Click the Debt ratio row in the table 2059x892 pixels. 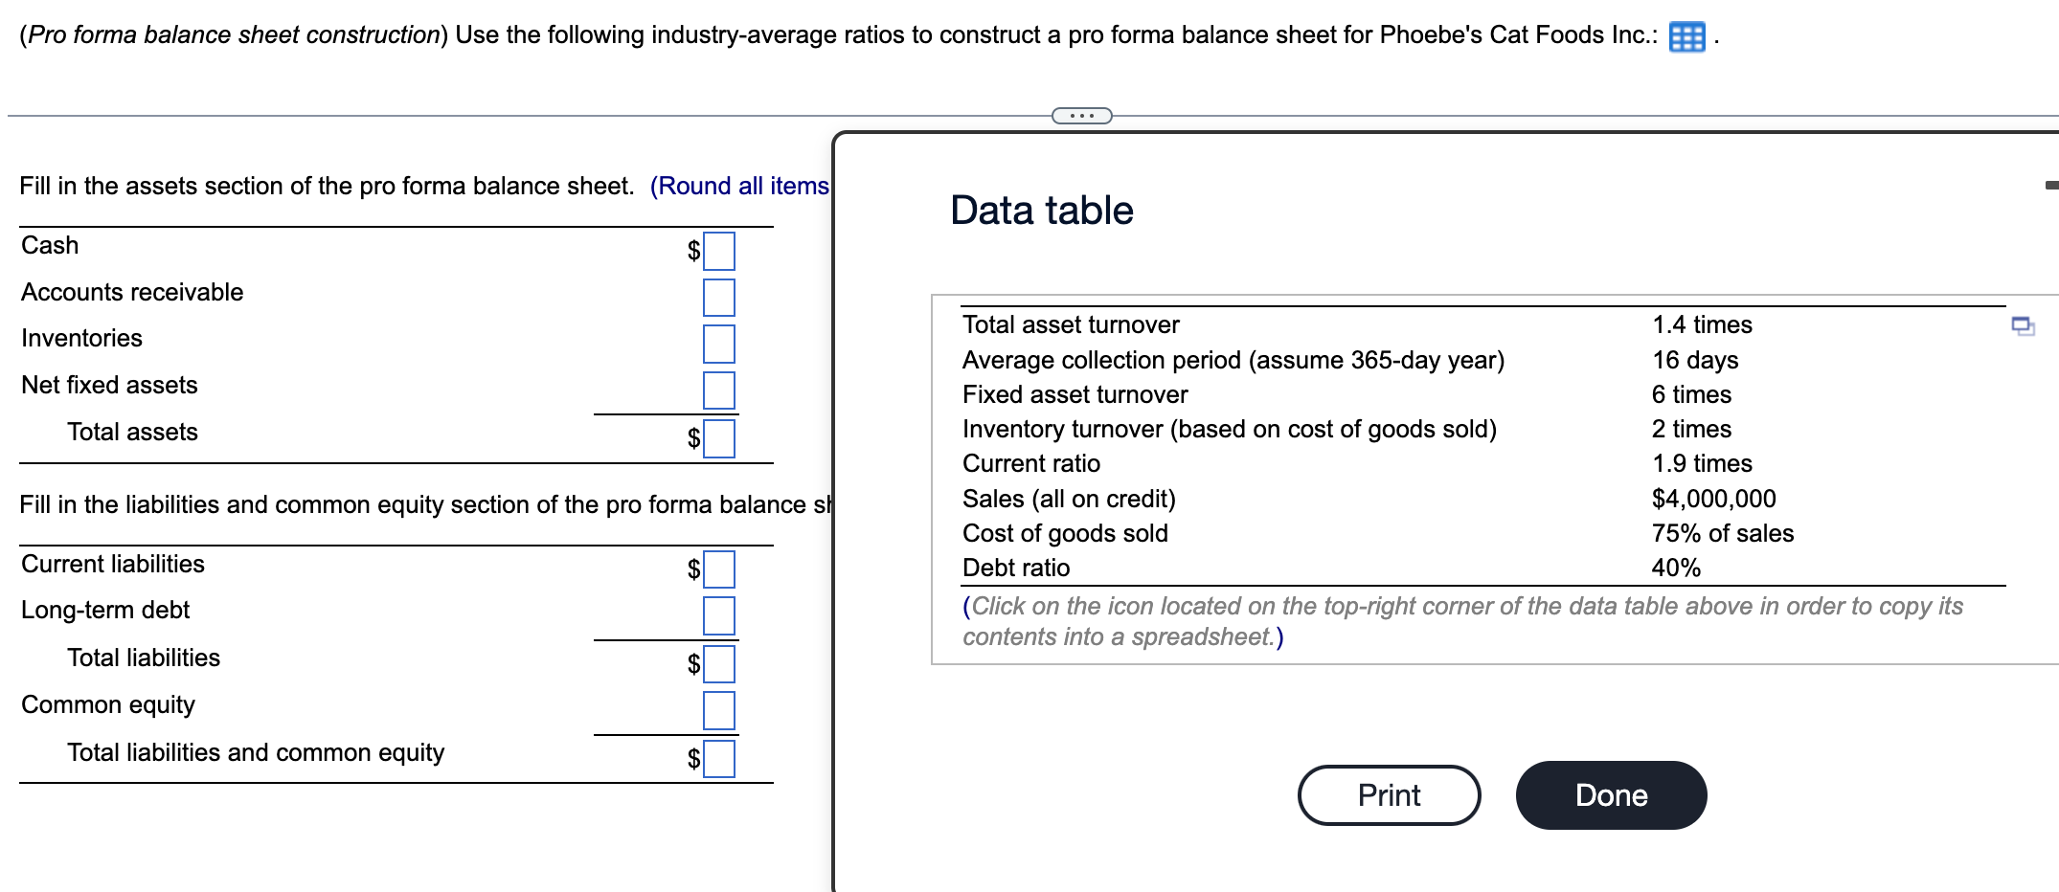[1015, 568]
